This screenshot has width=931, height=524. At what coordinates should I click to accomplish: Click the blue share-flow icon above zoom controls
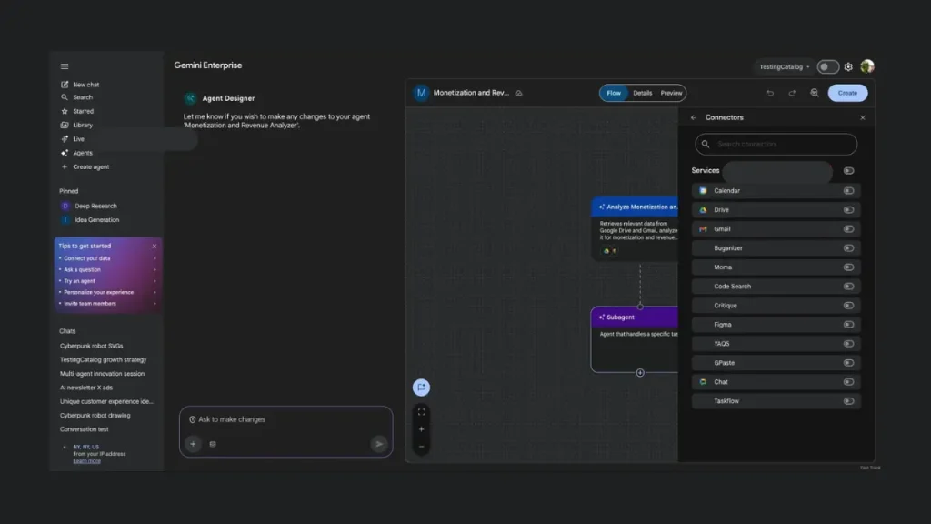pos(421,388)
